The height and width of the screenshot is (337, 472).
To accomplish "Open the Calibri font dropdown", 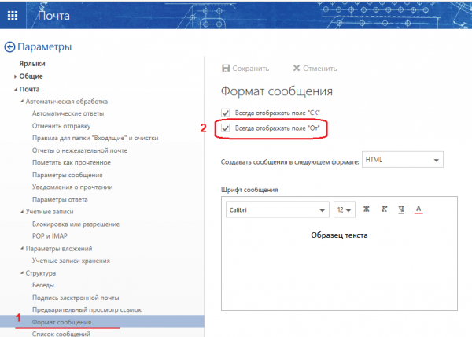I will point(277,209).
